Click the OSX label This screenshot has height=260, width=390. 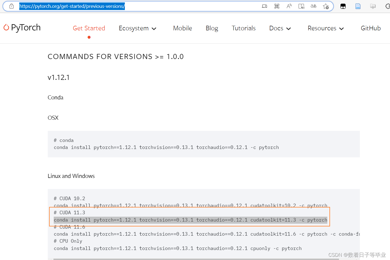tap(53, 118)
